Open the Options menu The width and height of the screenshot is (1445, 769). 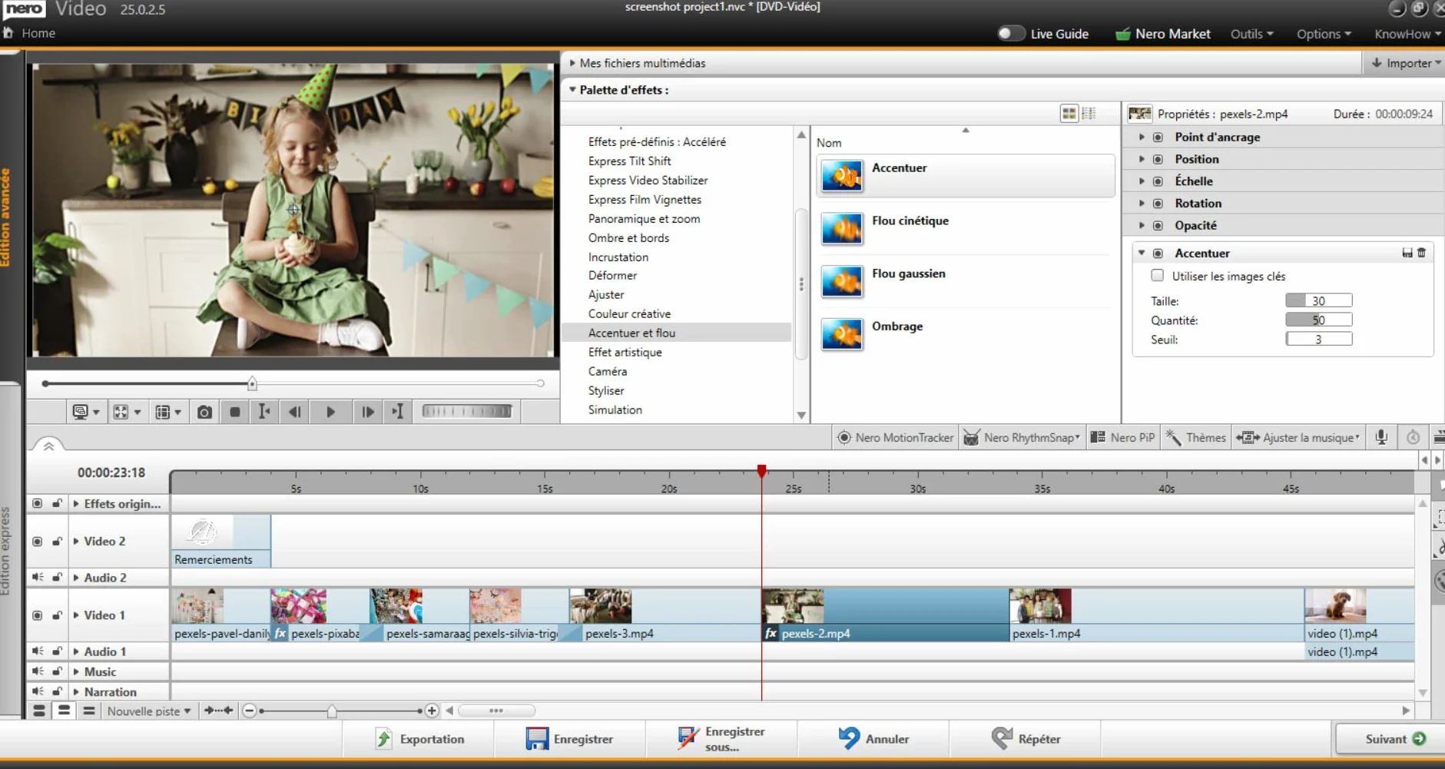point(1324,34)
